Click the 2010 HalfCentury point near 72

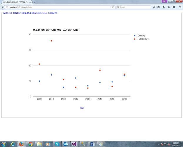coord(51,41)
